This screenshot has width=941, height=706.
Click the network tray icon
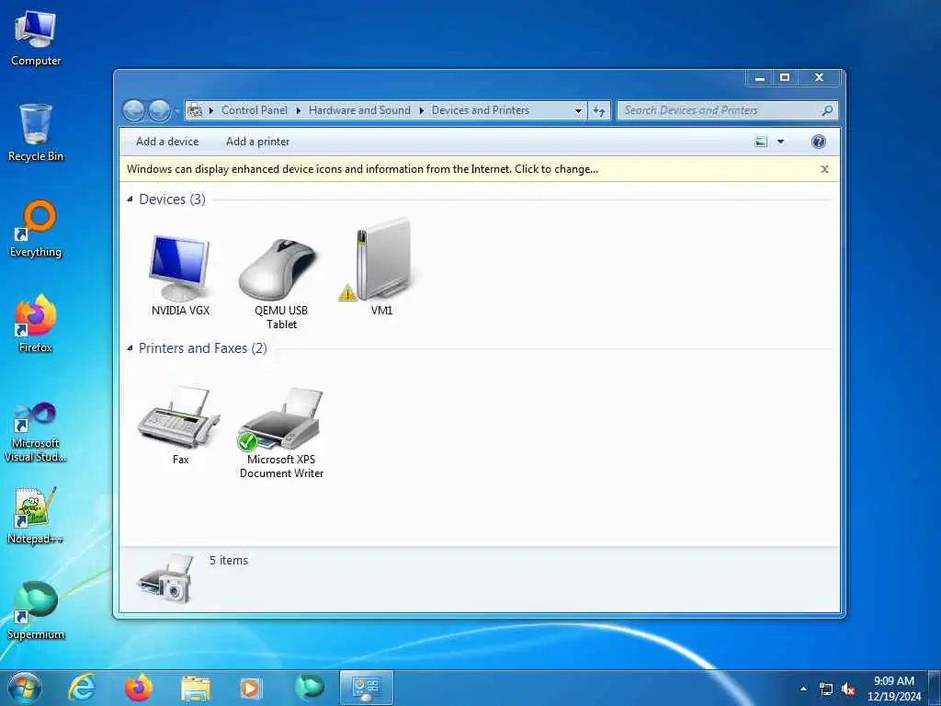point(826,689)
